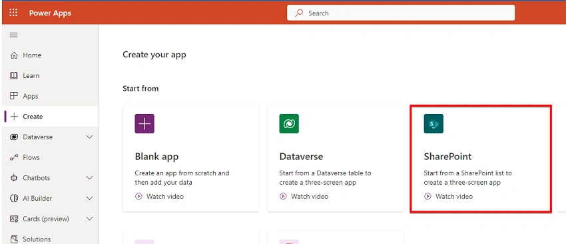
Task: Click Blank app video play icon
Action: click(x=139, y=197)
